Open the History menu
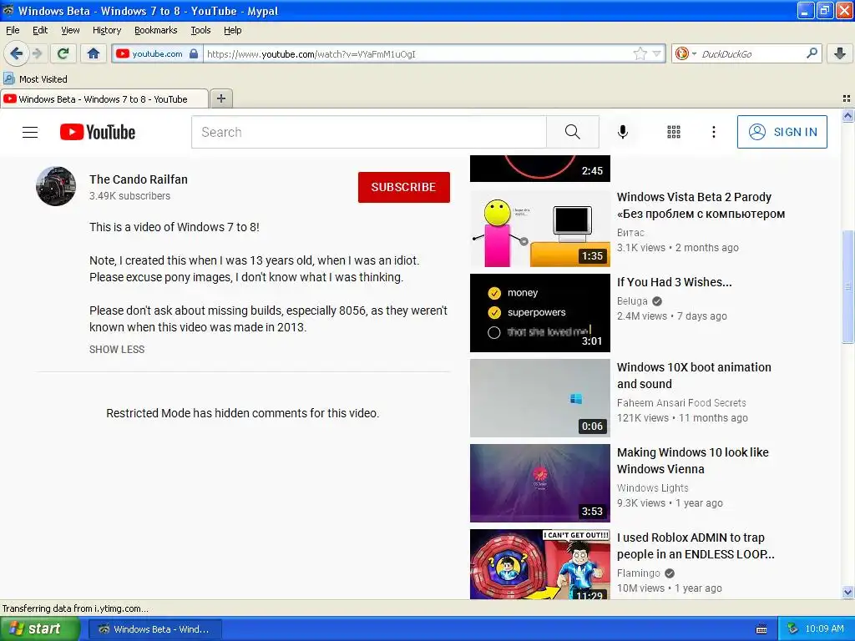Screen dimensions: 855x641 coord(107,30)
